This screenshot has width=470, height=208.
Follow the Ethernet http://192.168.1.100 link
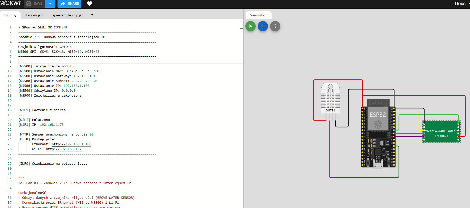(x=71, y=144)
